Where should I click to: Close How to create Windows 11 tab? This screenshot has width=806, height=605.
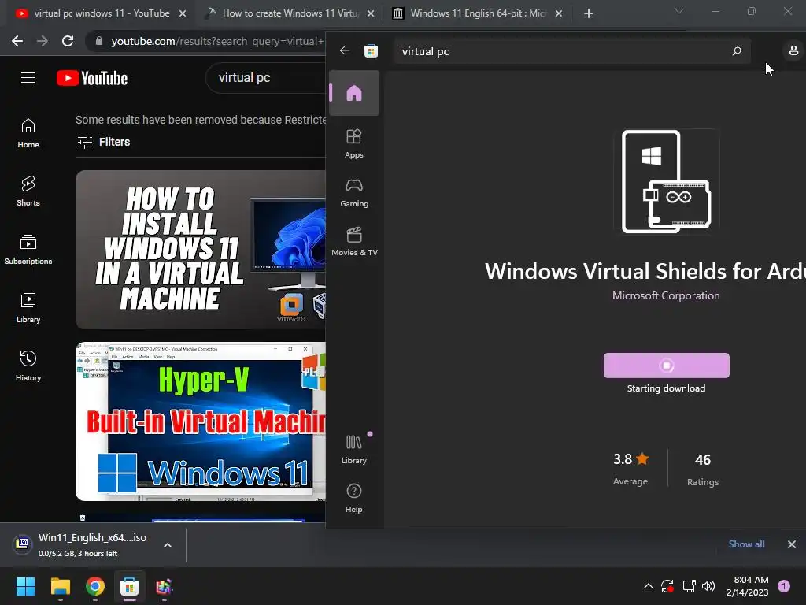pyautogui.click(x=371, y=13)
